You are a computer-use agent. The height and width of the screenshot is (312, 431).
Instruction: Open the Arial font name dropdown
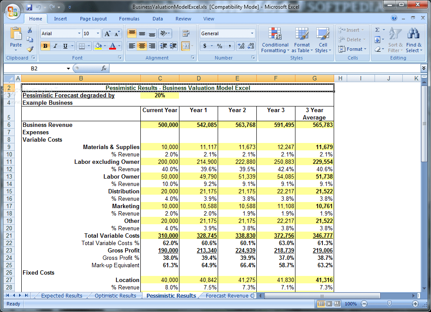tap(79, 33)
